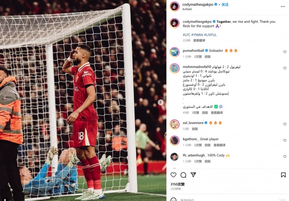
Task: Open codymathesgakpo profile picture in header
Action: 174,7
